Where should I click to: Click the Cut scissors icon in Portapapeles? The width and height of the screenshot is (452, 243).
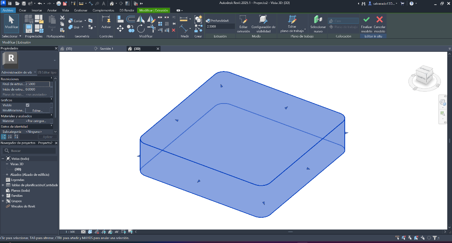[62, 18]
